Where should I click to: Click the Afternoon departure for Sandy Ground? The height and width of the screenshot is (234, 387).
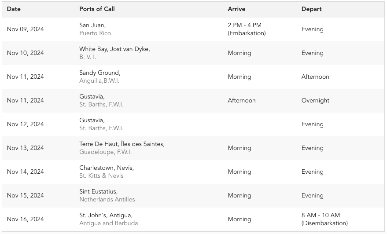(315, 77)
